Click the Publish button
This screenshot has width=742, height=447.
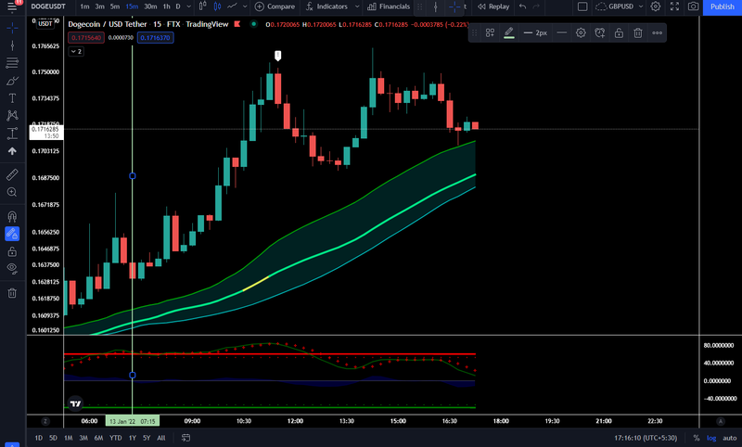[723, 6]
